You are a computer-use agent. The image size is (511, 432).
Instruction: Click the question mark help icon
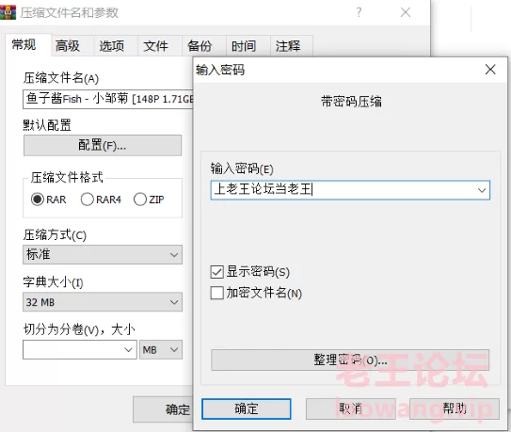(359, 12)
